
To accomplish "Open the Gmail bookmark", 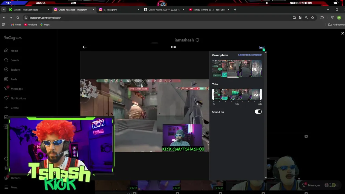I will pyautogui.click(x=16, y=25).
